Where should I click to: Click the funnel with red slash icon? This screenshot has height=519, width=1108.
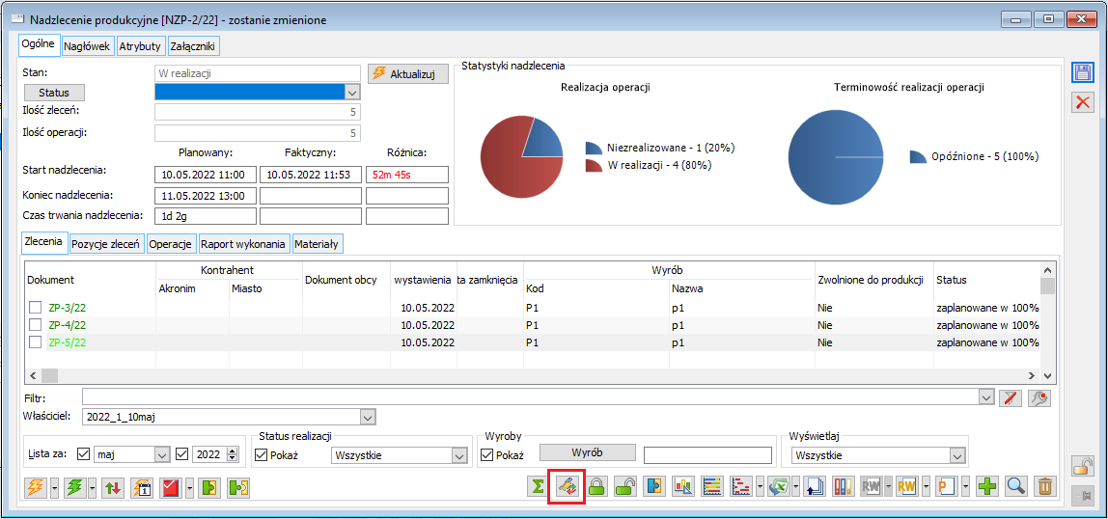(1011, 398)
